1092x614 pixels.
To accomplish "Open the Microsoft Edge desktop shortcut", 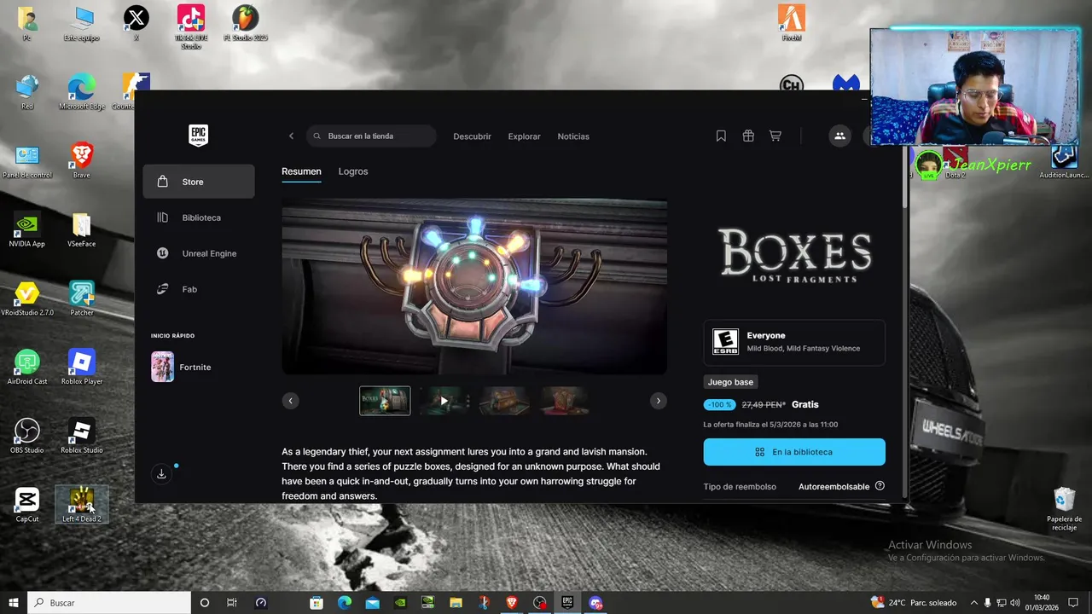I will tap(82, 92).
